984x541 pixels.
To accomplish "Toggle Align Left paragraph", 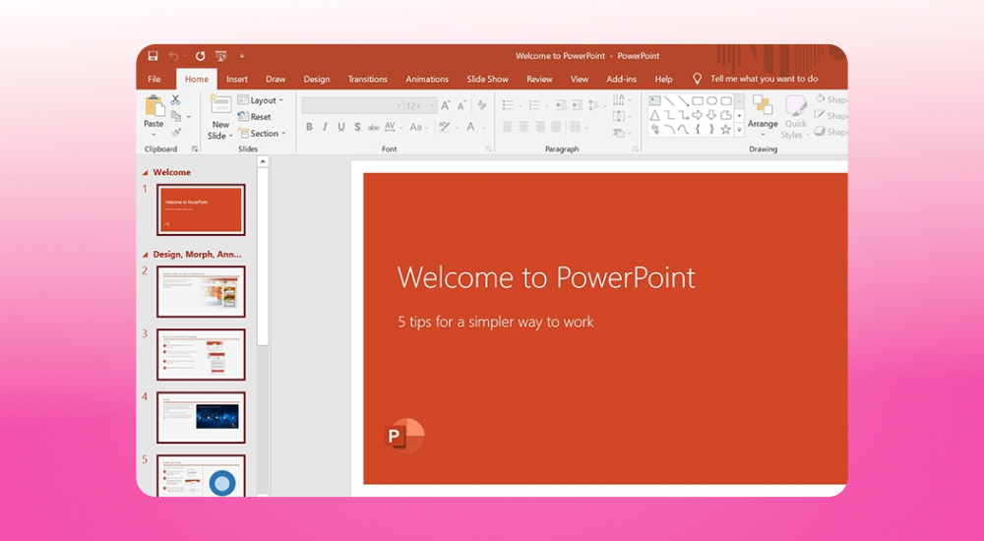I will click(508, 127).
